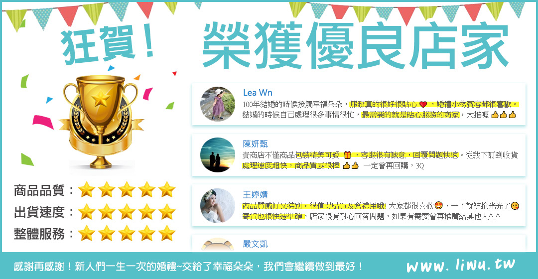The image size is (538, 279).
Task: Click Lea Wn's profile avatar
Action: coord(218,104)
